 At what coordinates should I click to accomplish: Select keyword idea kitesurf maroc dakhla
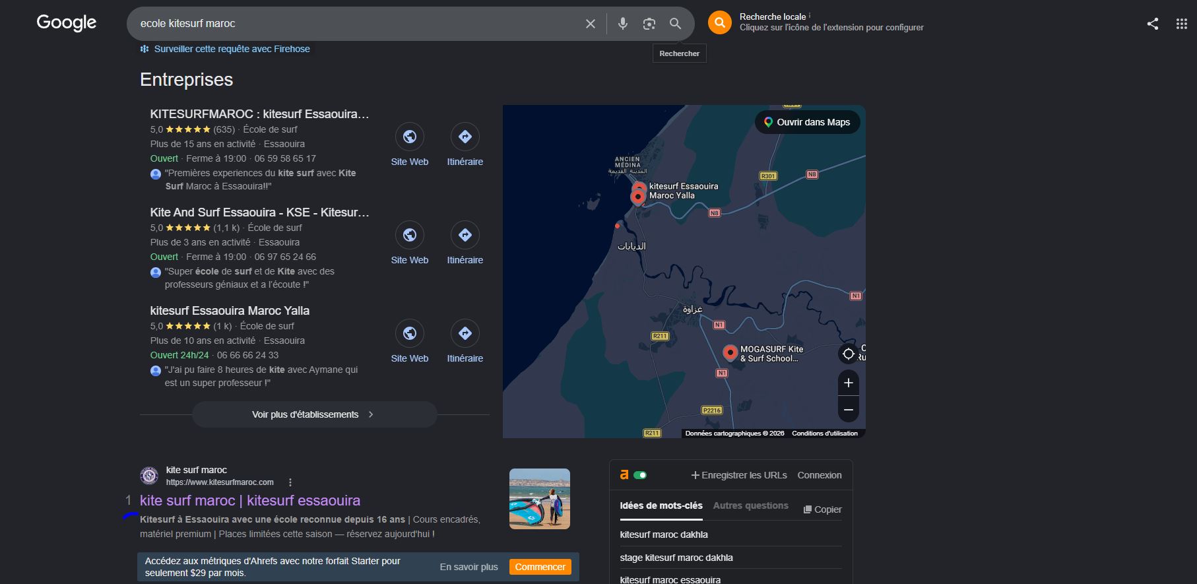click(x=664, y=535)
